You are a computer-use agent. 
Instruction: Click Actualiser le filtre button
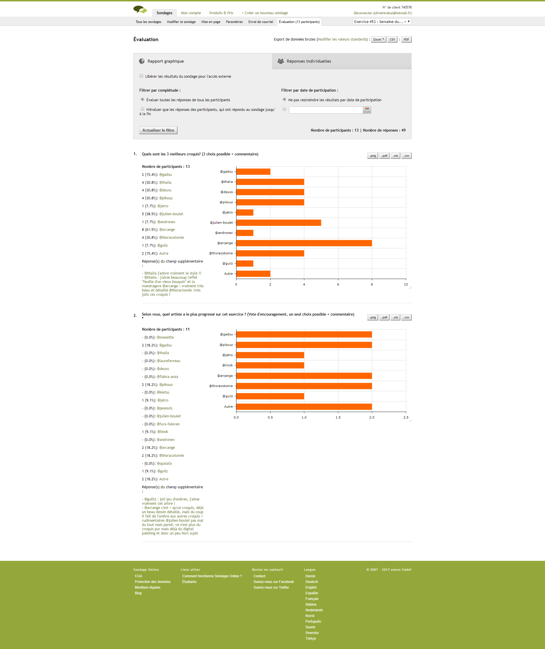click(158, 130)
